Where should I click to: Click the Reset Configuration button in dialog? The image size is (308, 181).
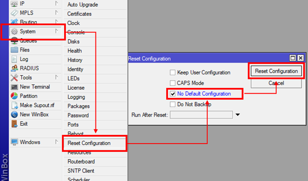tap(276, 71)
